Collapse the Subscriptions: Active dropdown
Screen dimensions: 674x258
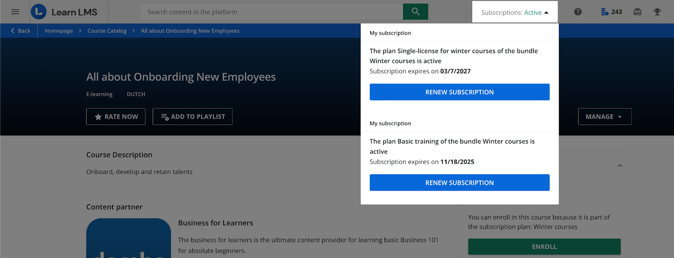514,12
